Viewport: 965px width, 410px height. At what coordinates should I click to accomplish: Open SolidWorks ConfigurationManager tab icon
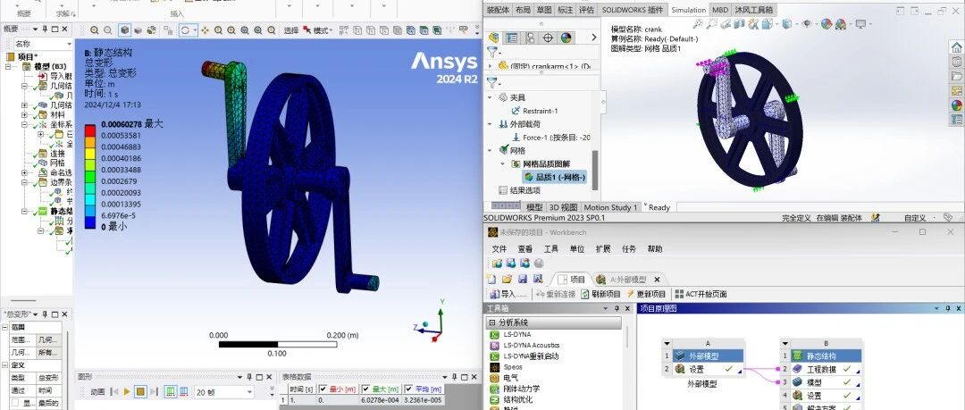pos(529,38)
